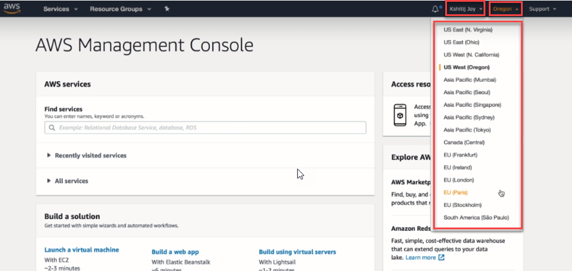
Task: Select South America (São Paulo) region
Action: [476, 217]
